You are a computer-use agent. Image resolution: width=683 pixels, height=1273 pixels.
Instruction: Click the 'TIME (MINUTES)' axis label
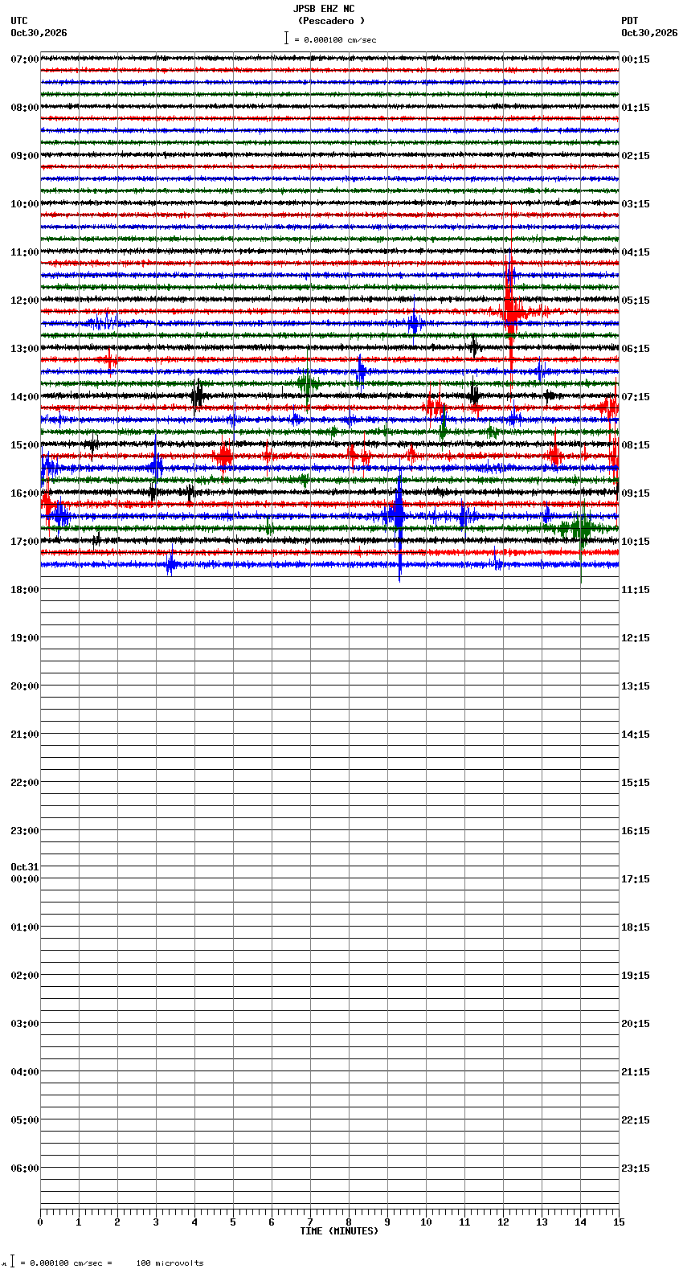pos(339,1231)
